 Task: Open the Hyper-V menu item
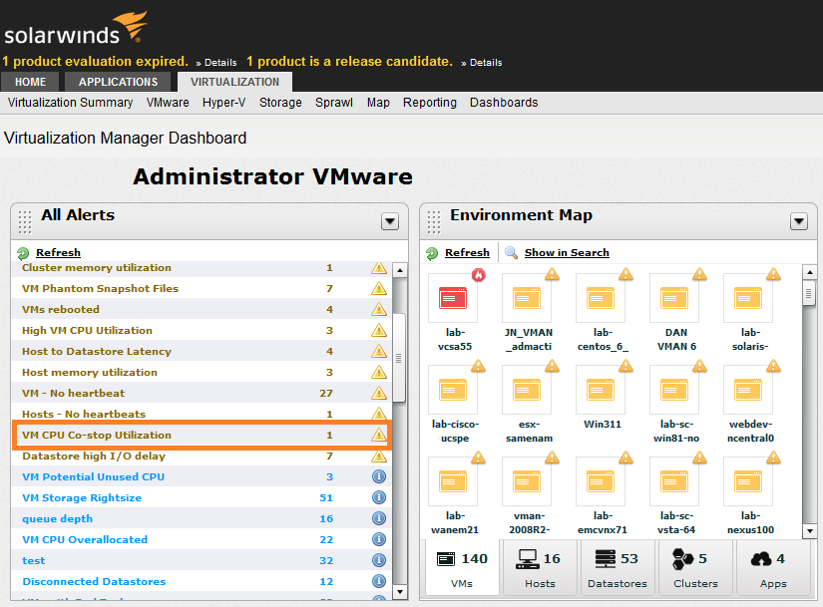click(223, 103)
